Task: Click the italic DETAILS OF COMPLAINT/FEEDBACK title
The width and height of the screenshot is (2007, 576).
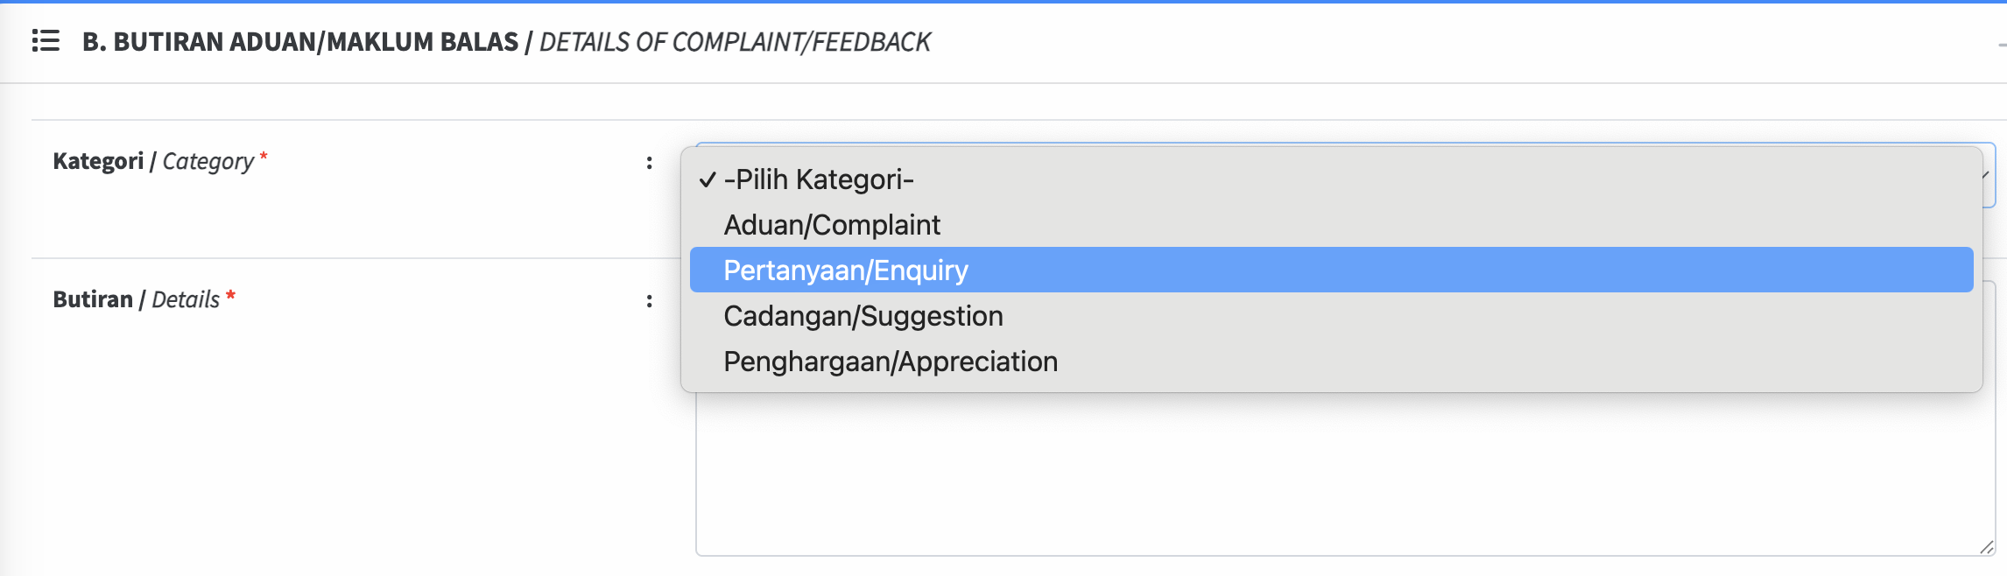Action: coord(735,42)
